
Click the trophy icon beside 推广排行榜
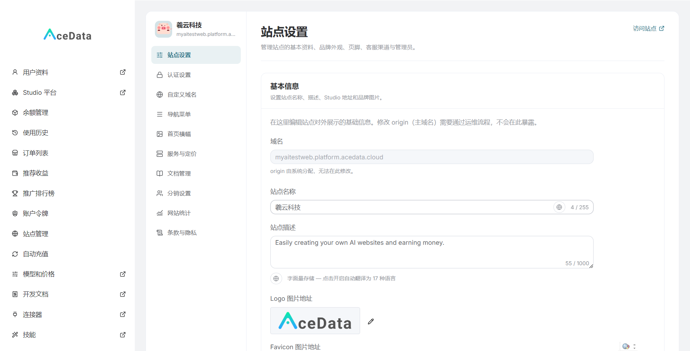[15, 193]
